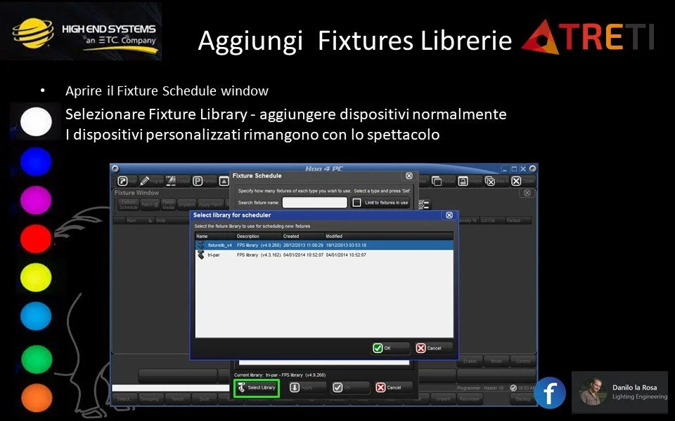This screenshot has width=675, height=421.
Task: Open the Facebook icon link
Action: [550, 393]
